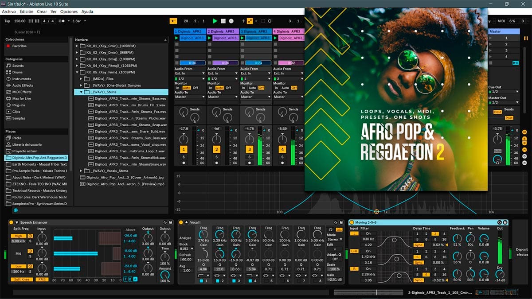Solo track 2 with its S button
Image resolution: width=532 pixels, height=299 pixels.
[216, 157]
